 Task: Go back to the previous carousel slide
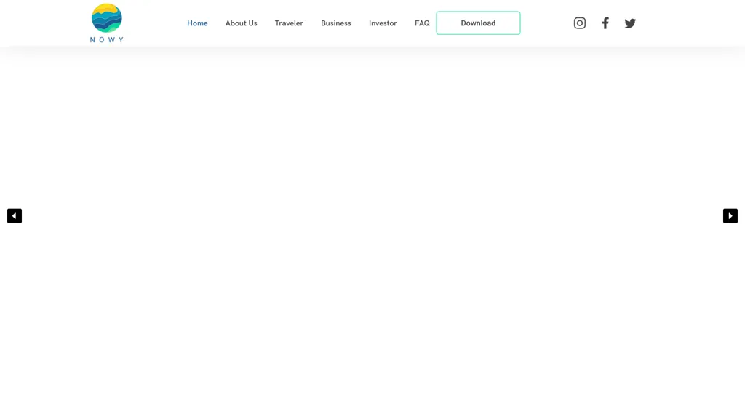click(x=15, y=215)
